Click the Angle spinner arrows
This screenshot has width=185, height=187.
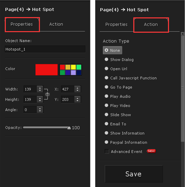[40, 110]
